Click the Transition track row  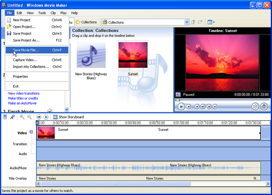[154, 144]
